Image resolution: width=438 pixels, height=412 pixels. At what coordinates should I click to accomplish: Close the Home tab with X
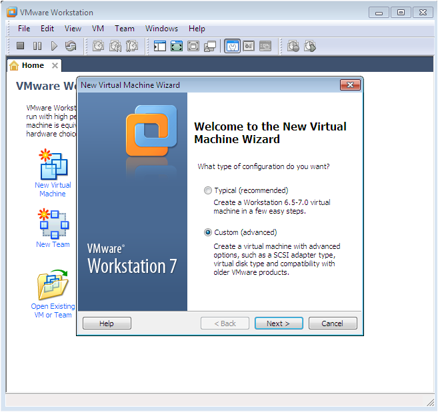[55, 65]
